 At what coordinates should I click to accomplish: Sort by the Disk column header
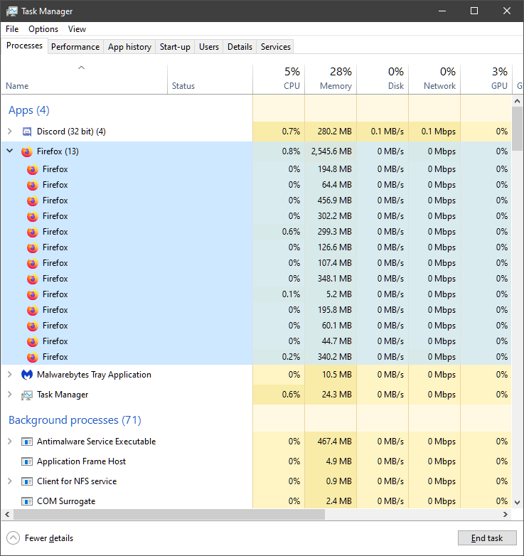coord(383,79)
